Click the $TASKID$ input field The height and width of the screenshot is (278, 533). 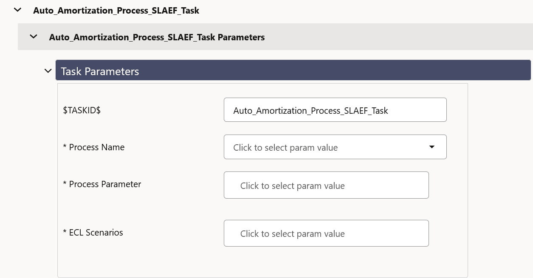(x=335, y=110)
